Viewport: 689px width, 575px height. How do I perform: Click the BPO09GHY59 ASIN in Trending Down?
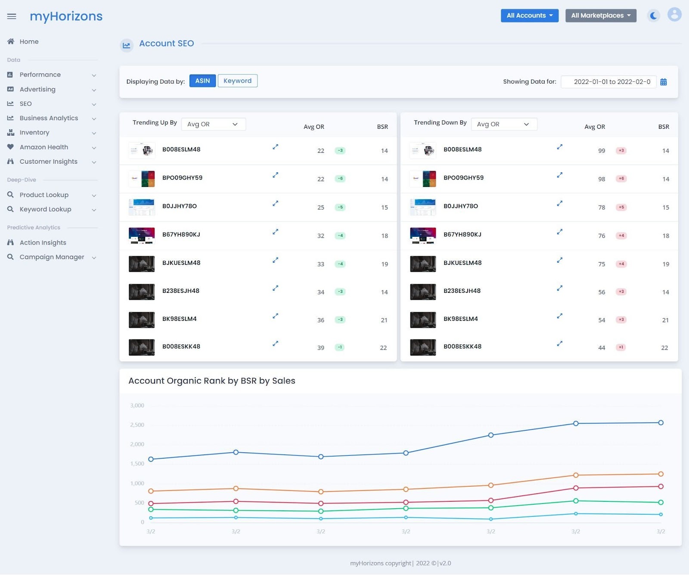[463, 178]
